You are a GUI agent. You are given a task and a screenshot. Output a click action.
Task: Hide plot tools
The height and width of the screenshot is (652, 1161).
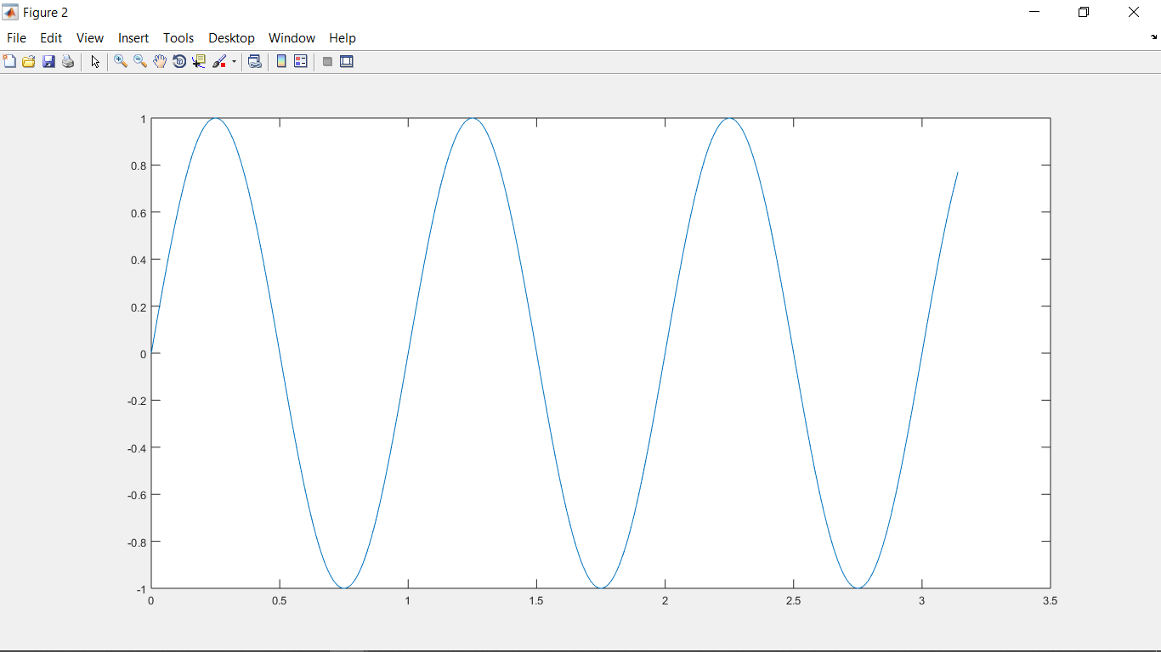327,61
